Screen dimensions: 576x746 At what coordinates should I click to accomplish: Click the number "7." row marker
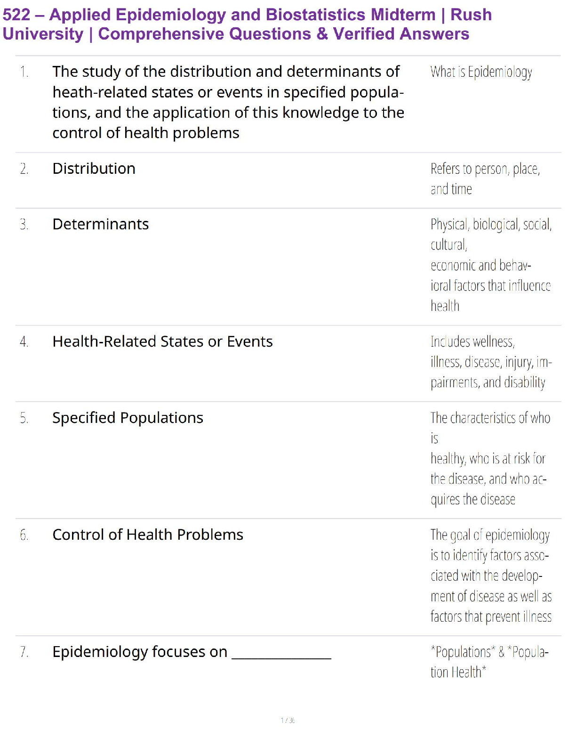tap(24, 652)
